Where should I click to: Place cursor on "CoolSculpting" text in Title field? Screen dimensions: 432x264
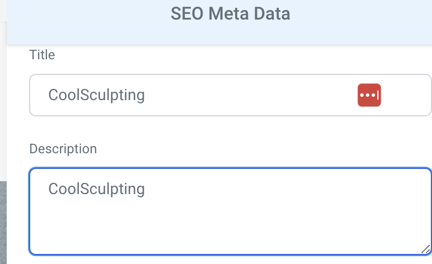[x=96, y=95]
